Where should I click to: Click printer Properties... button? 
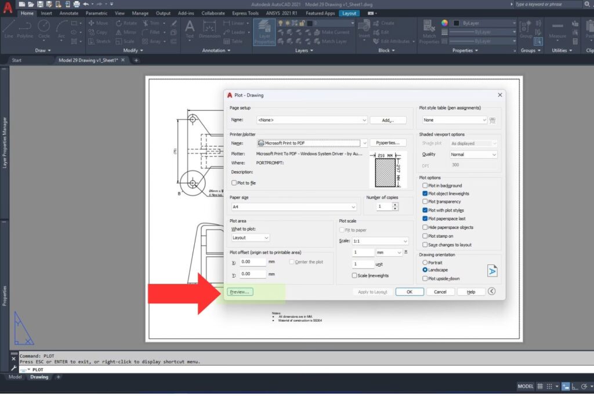click(x=388, y=143)
